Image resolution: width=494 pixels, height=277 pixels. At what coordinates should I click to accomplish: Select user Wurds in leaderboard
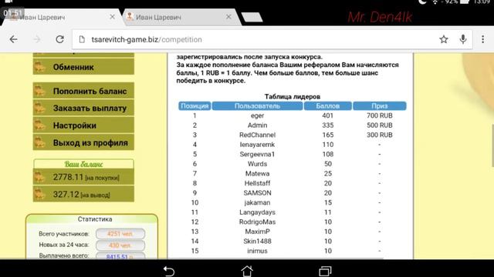[x=257, y=164]
